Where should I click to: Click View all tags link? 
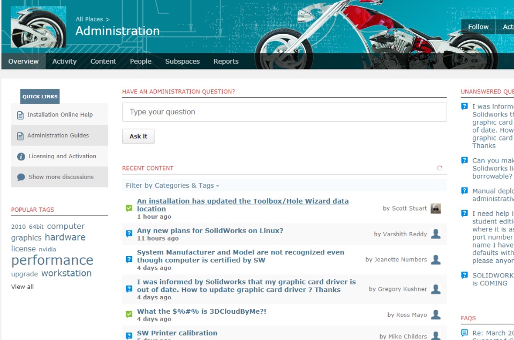[22, 287]
